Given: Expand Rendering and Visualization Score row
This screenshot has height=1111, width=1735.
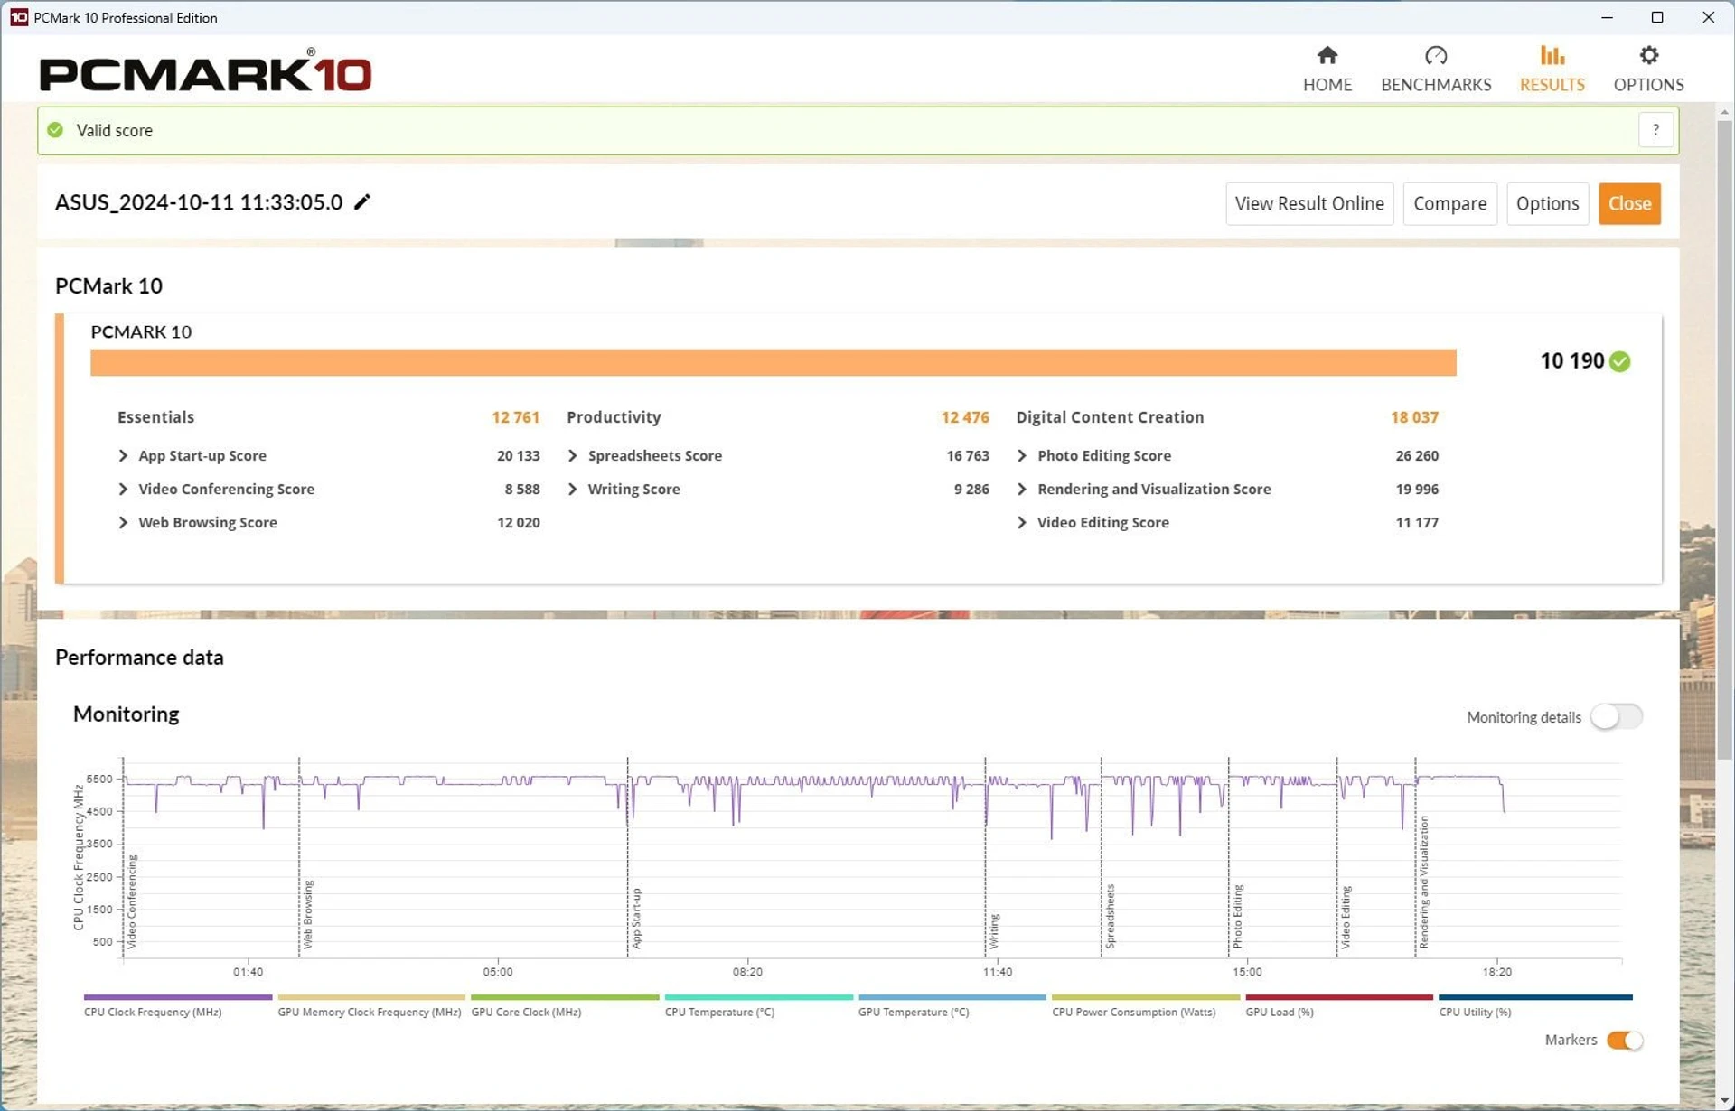Looking at the screenshot, I should click(x=1022, y=489).
